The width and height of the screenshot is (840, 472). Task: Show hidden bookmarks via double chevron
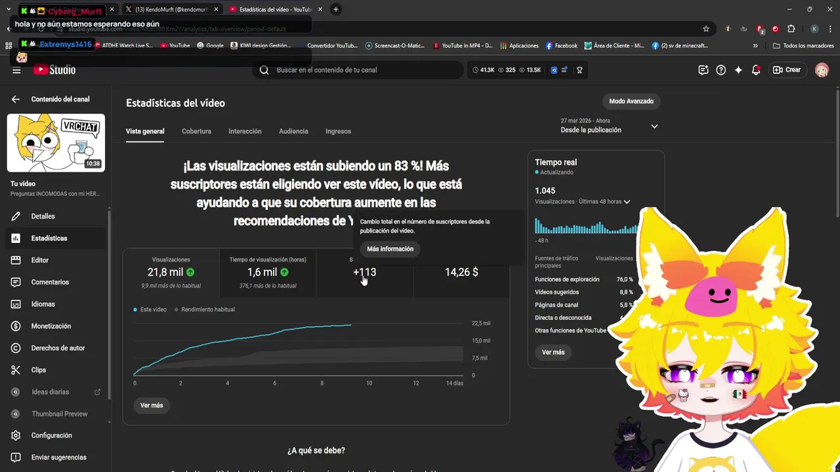[755, 46]
